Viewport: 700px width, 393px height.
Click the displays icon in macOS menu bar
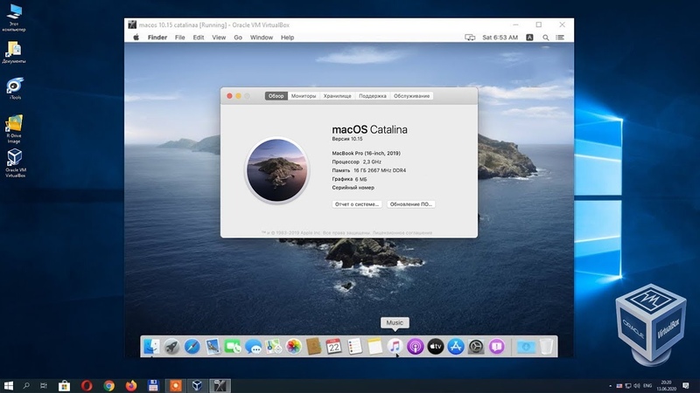point(470,38)
